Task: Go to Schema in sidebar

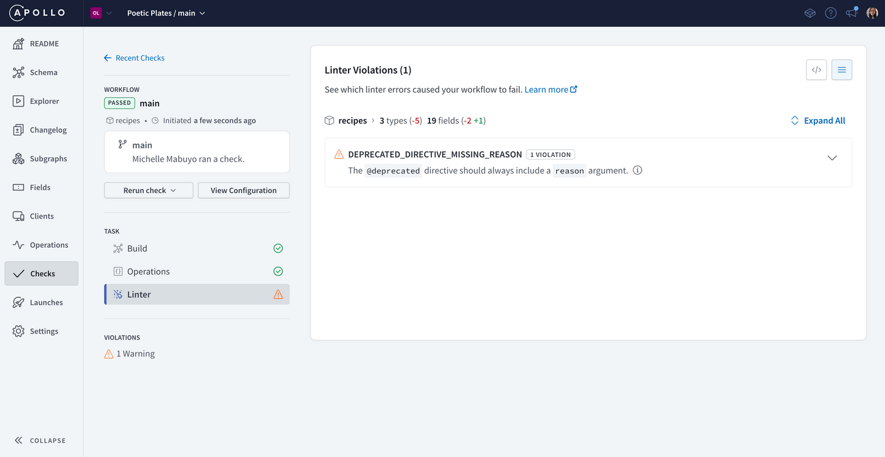Action: [x=43, y=72]
